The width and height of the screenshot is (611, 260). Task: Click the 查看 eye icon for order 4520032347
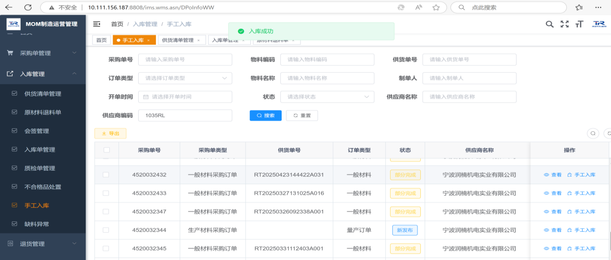546,212
